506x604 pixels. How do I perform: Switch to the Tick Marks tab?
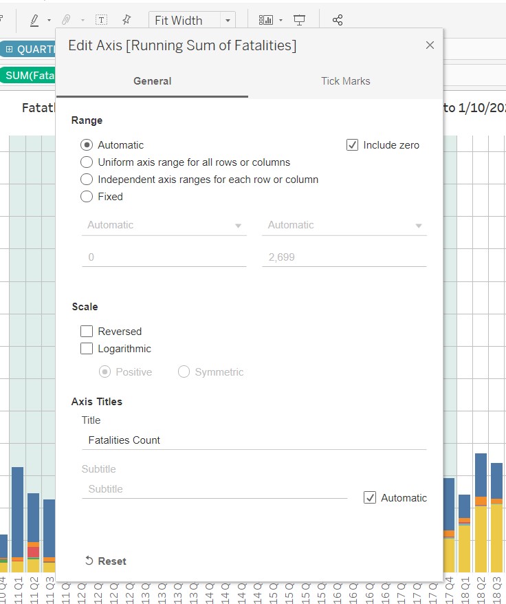pos(345,81)
